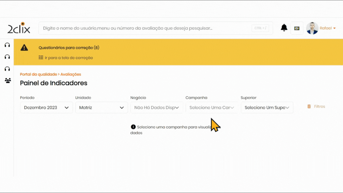Click the 2clix logo
Screen dimensions: 343x193
[18, 28]
